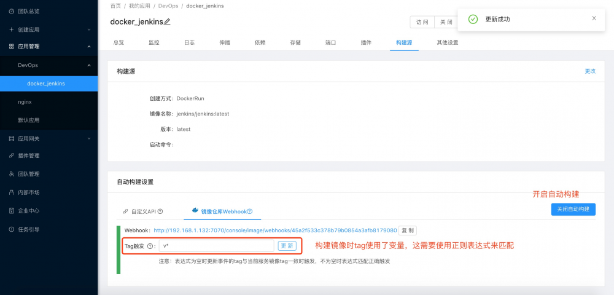Click the Tag触发 input field
Screen dimensions: 614x295
point(217,246)
